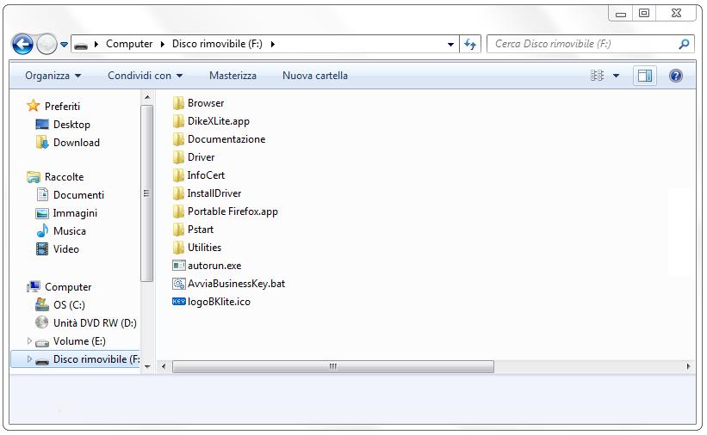Click the Masterizza toolbar button
The image size is (707, 435).
(233, 76)
